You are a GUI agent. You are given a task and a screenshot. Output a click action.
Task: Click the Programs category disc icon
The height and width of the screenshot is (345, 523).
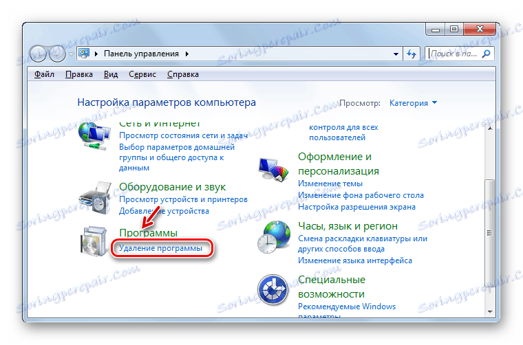pos(94,241)
